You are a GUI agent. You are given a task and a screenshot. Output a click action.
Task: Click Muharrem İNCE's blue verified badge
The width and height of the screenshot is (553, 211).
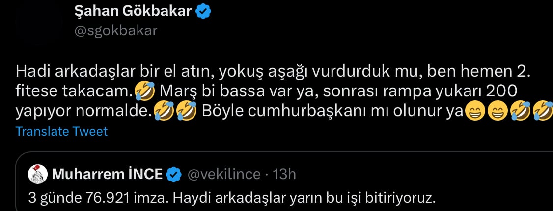[174, 174]
